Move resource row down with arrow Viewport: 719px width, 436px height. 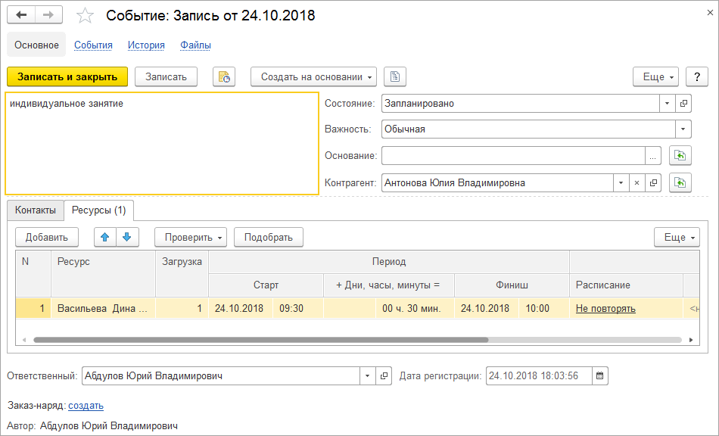pos(126,237)
